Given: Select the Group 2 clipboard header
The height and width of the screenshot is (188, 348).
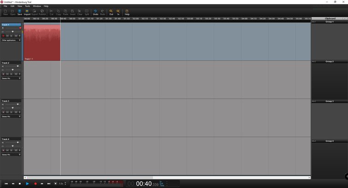Looking at the screenshot, I should point(329,62).
